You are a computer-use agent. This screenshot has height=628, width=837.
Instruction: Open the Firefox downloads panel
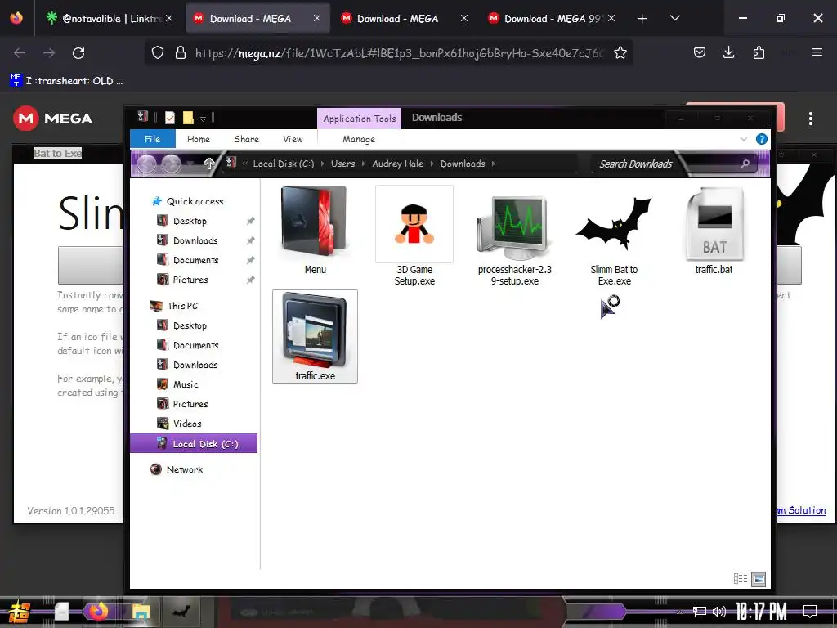pyautogui.click(x=728, y=52)
